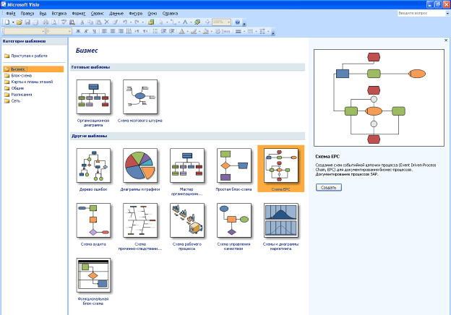The width and height of the screenshot is (451, 315).
Task: Click the line color pencil swatch
Action: click(194, 31)
